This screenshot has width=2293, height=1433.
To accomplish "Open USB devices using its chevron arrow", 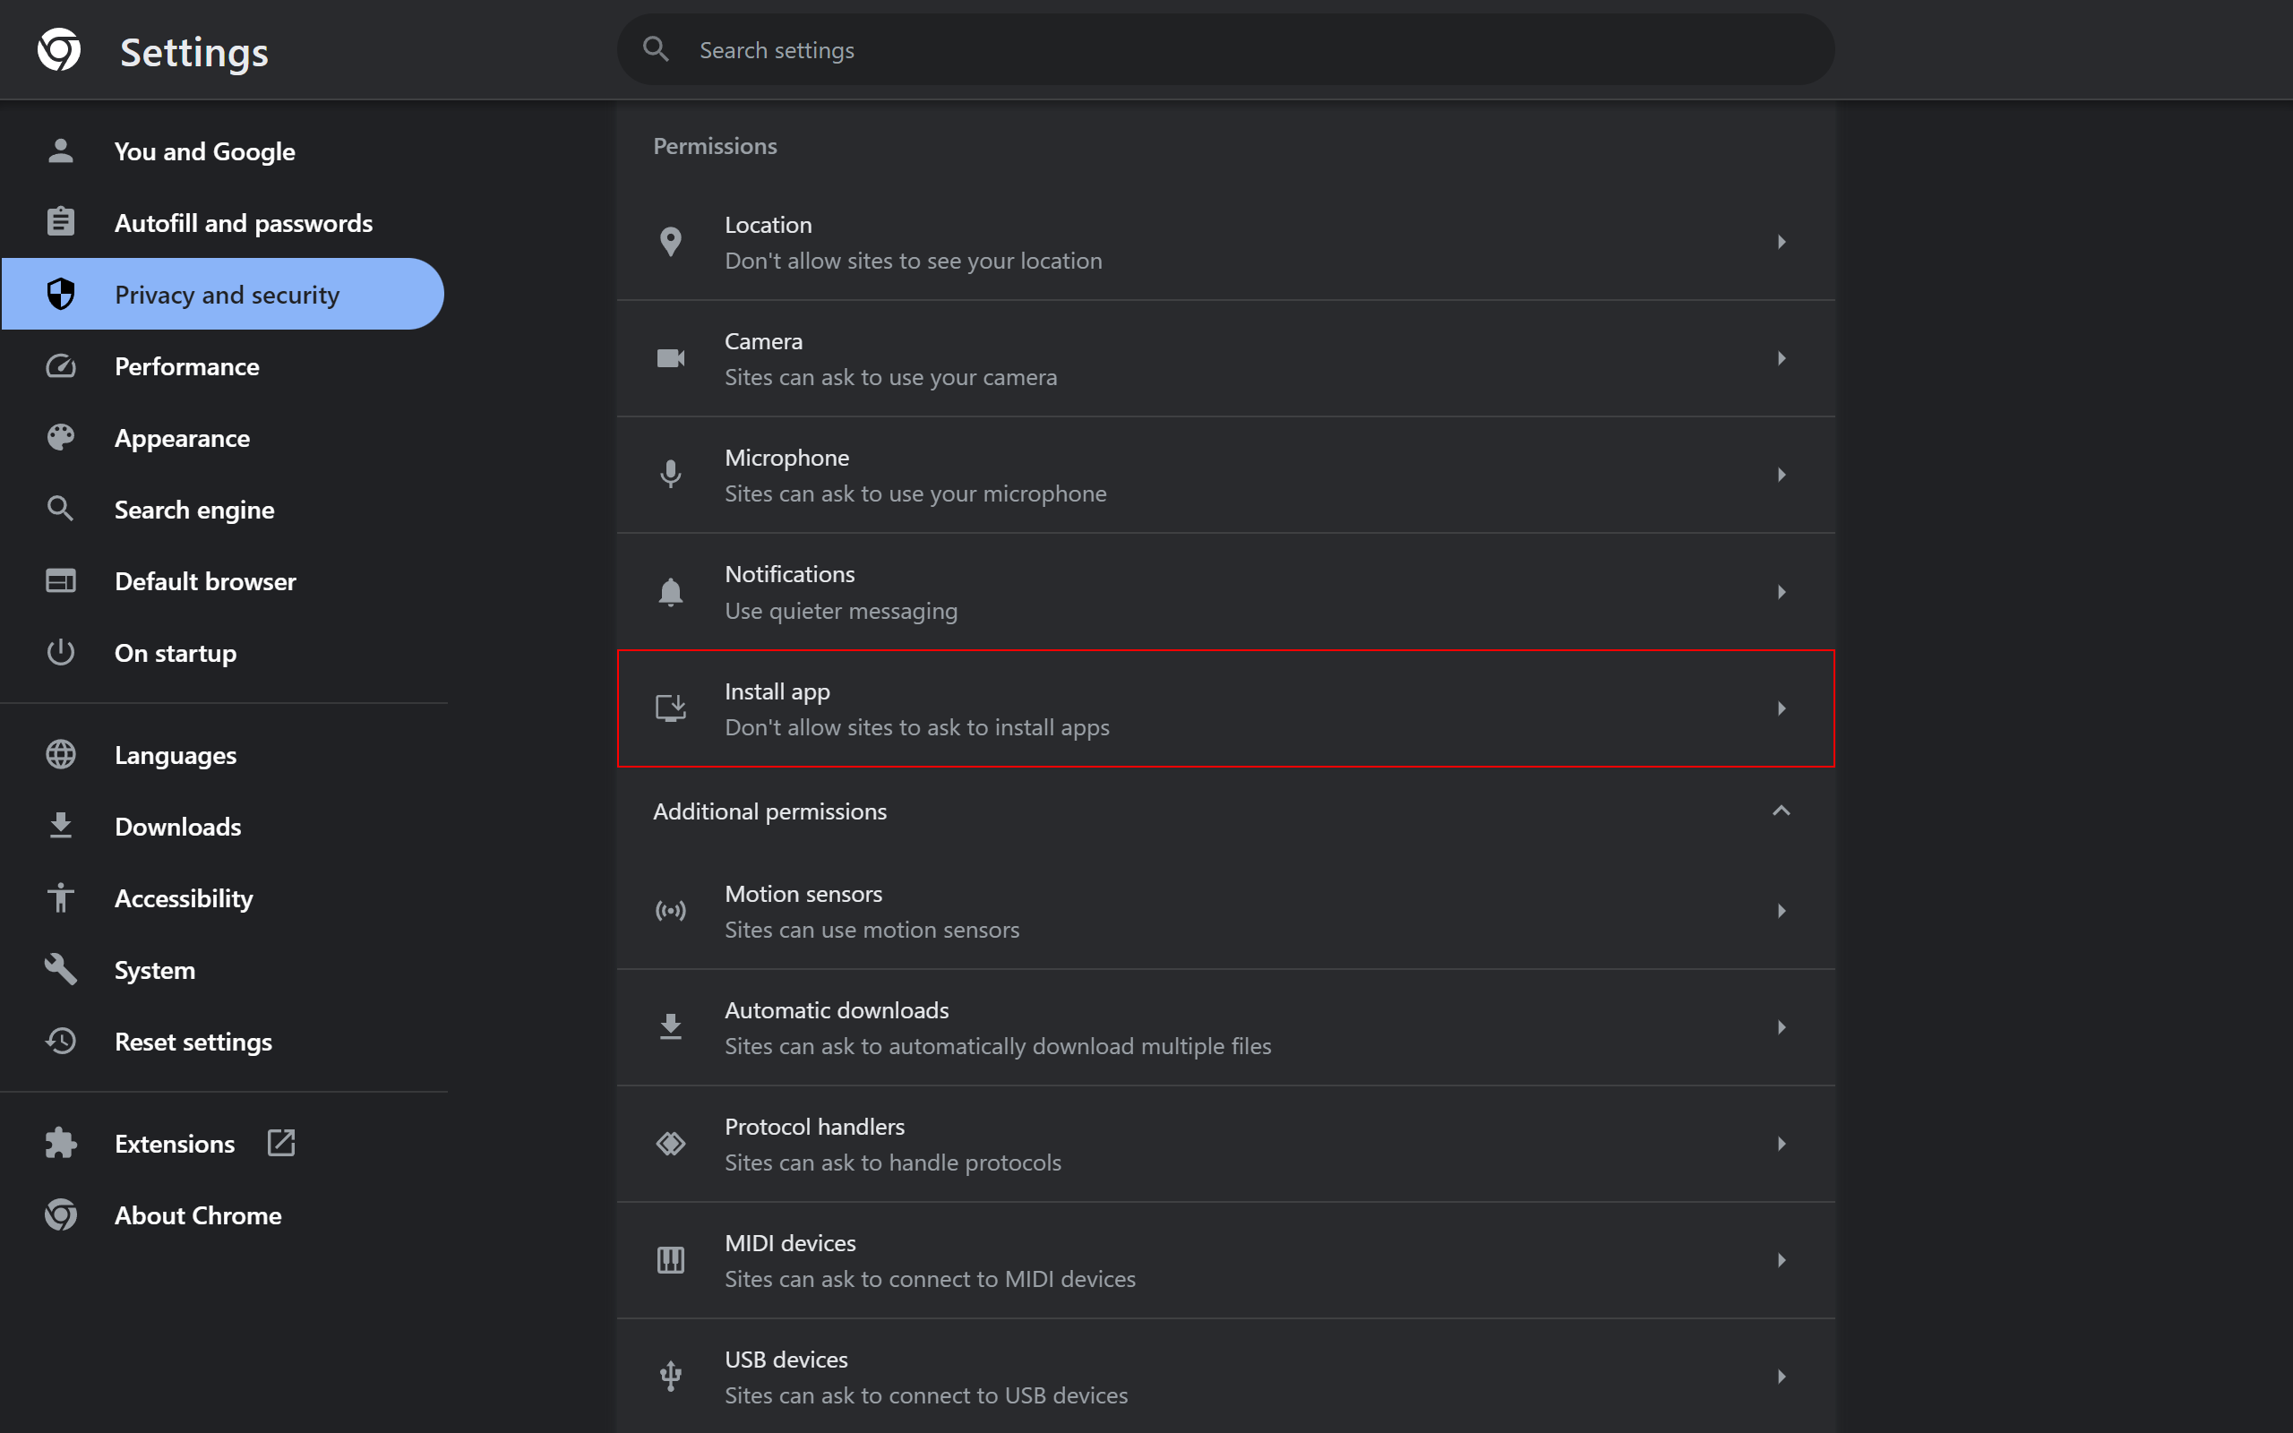I will (1782, 1377).
